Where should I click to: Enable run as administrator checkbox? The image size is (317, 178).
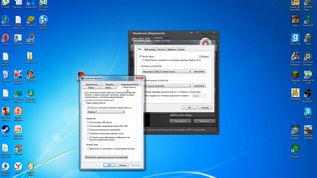(88, 148)
